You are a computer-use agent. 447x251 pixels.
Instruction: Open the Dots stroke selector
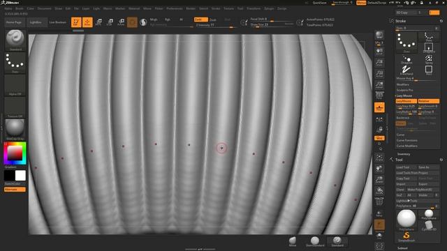click(x=15, y=63)
